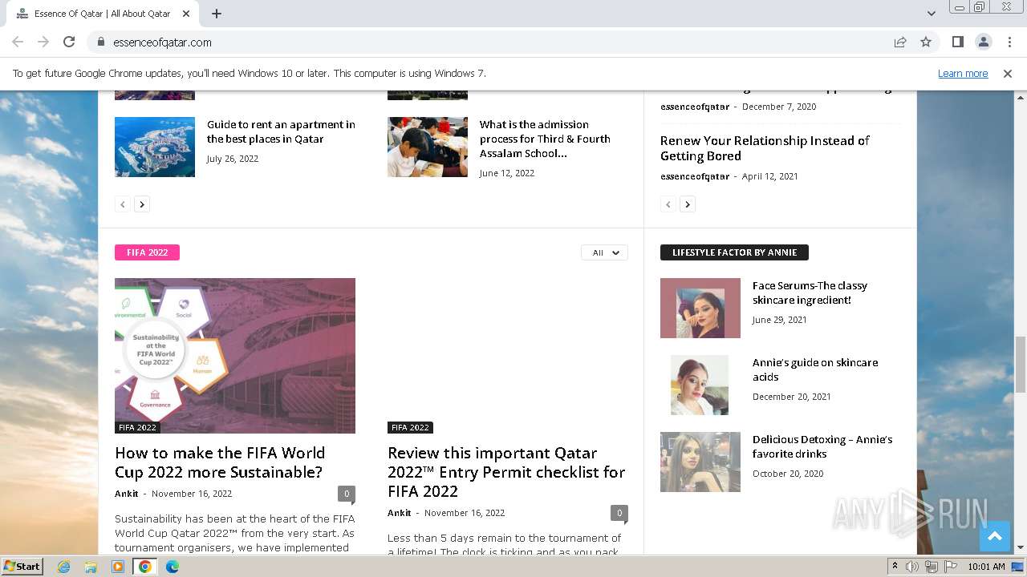Dismiss the Chrome update notification bar

pyautogui.click(x=1008, y=73)
